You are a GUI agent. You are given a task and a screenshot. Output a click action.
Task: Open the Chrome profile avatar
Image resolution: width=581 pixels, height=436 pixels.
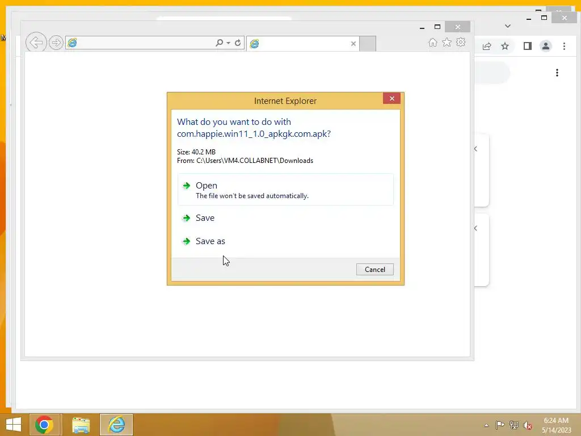545,46
